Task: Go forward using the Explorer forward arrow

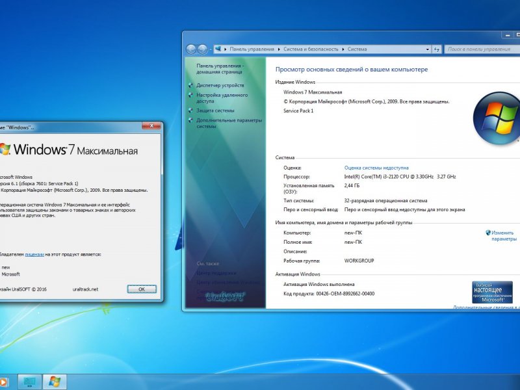Action: (202, 49)
